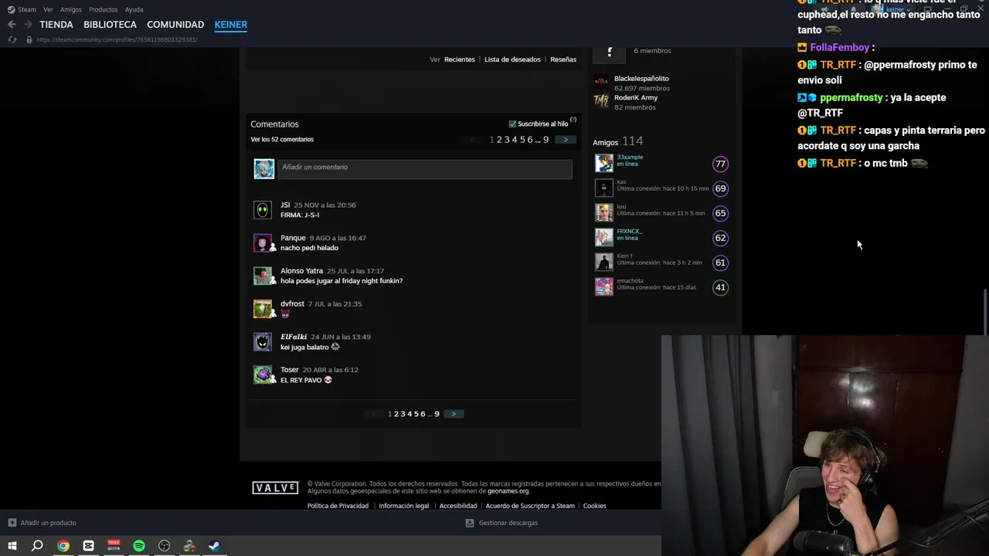Open Panque commenter name link
The height and width of the screenshot is (556, 989).
click(293, 238)
